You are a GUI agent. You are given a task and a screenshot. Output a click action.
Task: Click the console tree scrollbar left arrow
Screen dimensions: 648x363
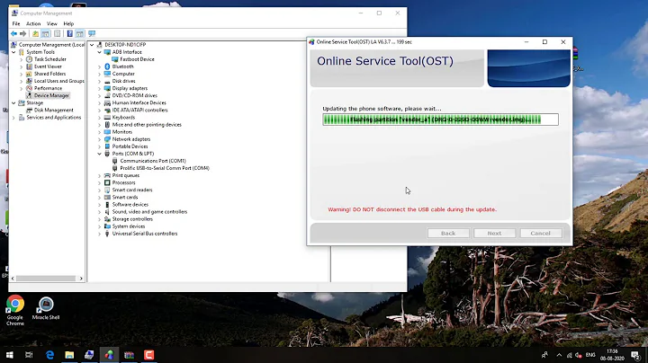coord(13,279)
